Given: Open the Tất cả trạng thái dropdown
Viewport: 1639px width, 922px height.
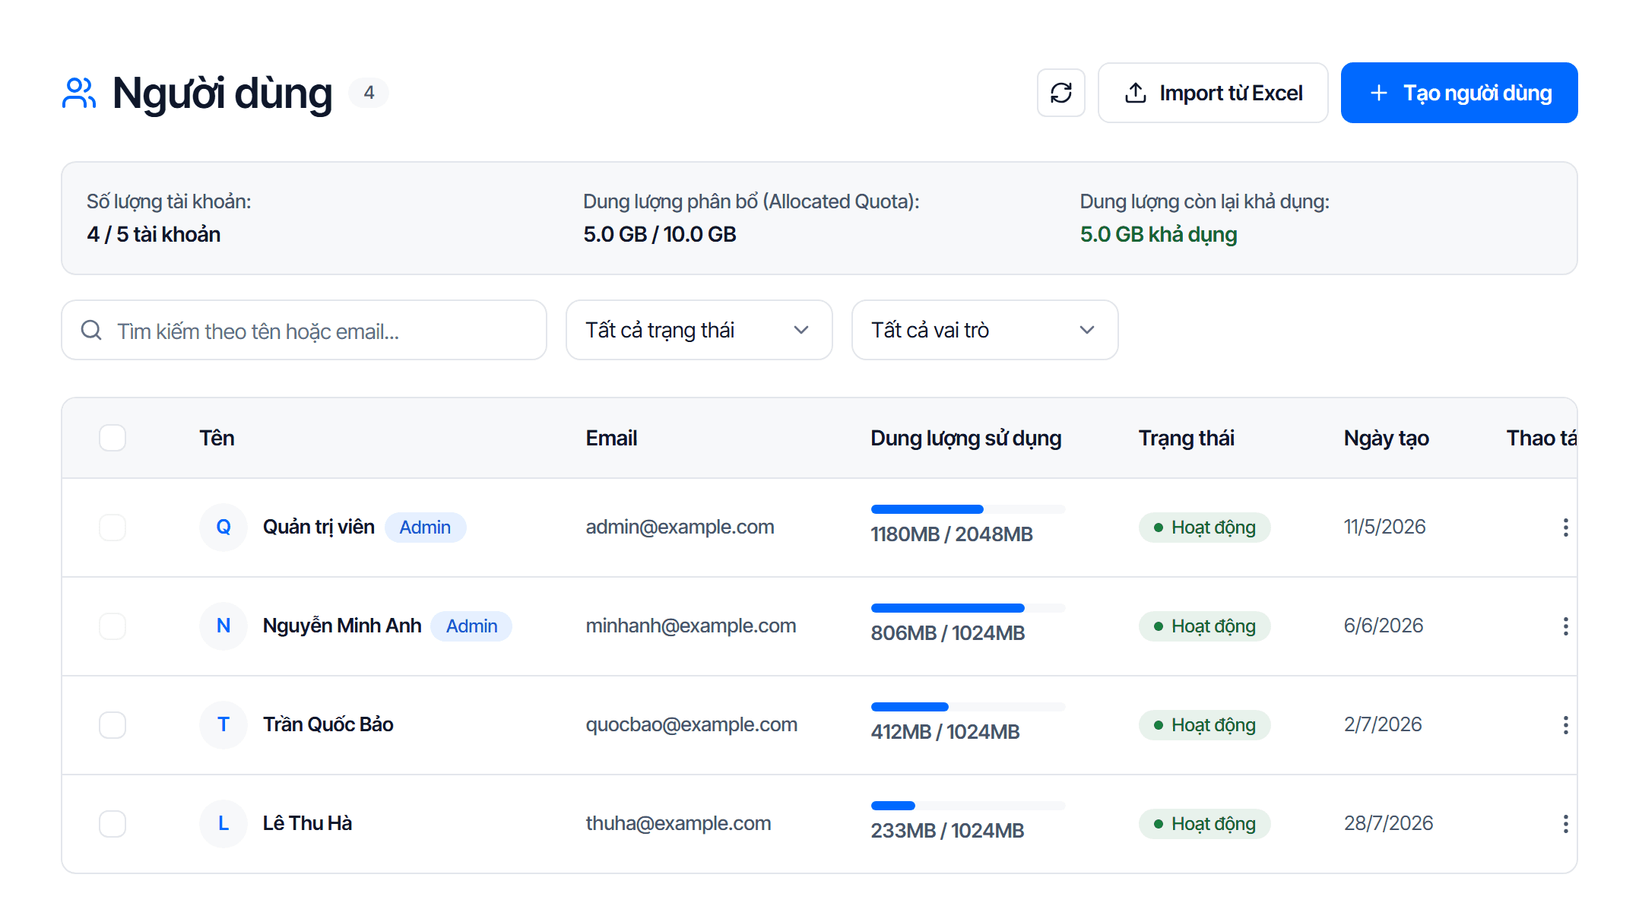Looking at the screenshot, I should click(x=699, y=330).
